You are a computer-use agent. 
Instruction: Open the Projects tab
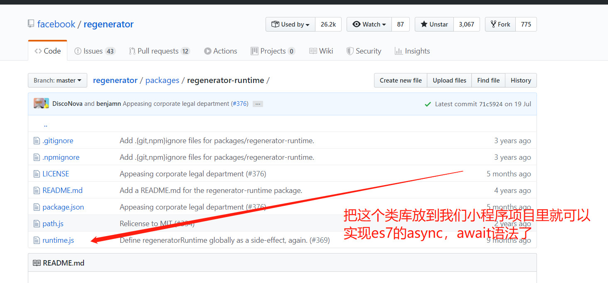click(x=273, y=51)
